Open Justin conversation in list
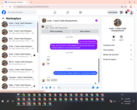The width and height of the screenshot is (137, 110). coord(18,24)
